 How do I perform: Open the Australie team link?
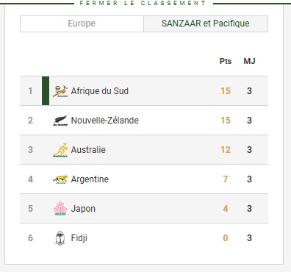tap(88, 150)
